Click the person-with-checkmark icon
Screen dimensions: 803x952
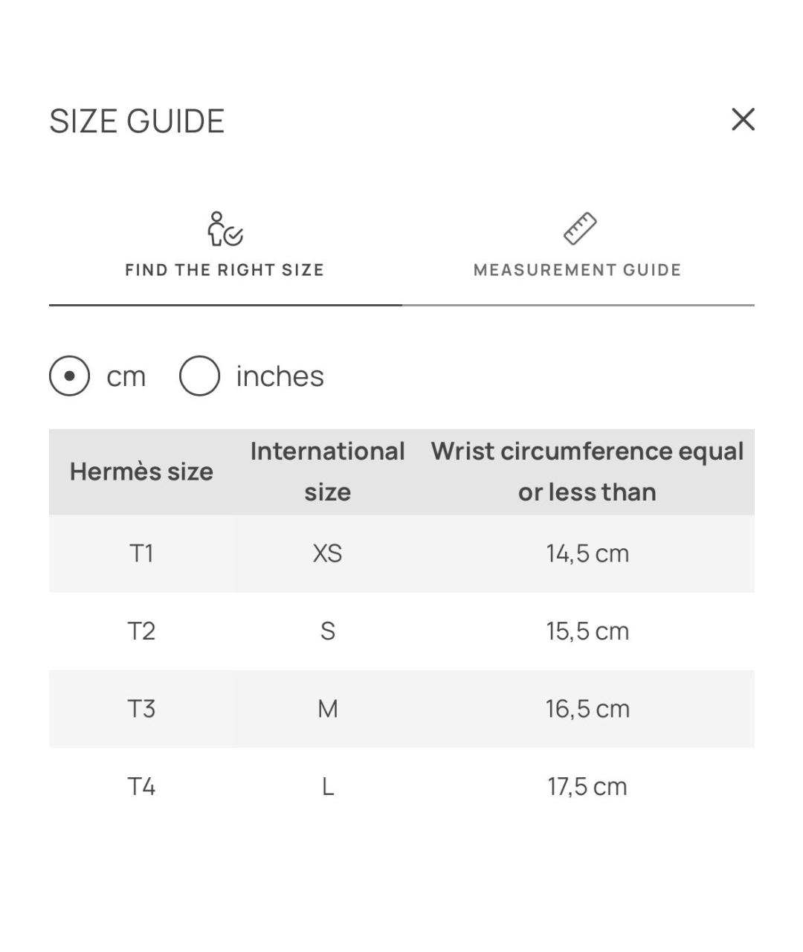225,228
